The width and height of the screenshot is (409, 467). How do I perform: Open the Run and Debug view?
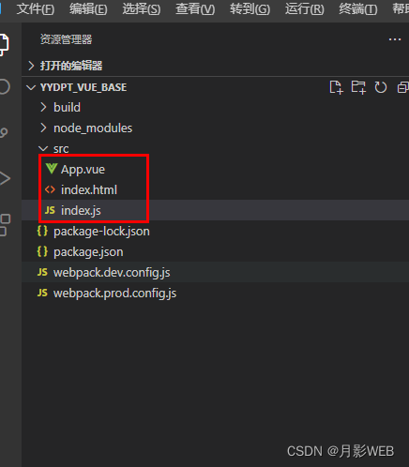pyautogui.click(x=5, y=178)
